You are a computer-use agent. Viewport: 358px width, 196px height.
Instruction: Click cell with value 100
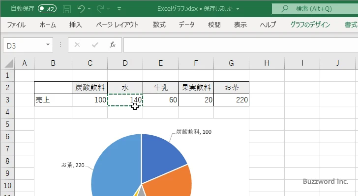(89, 100)
